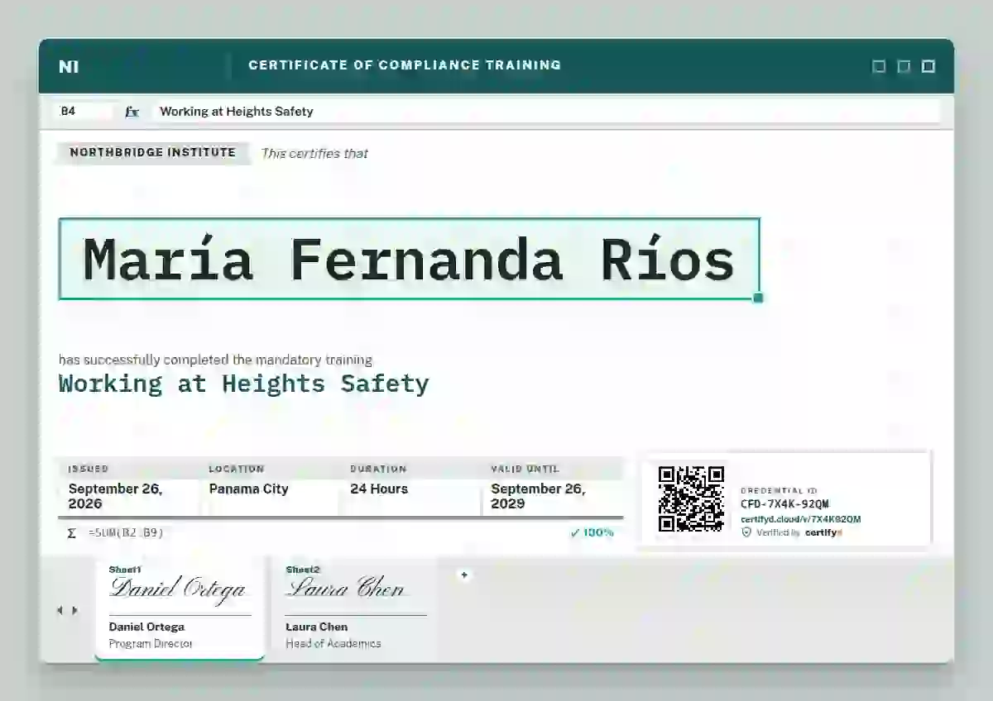
Task: Switch to the Sheet1 tab
Action: click(x=180, y=607)
